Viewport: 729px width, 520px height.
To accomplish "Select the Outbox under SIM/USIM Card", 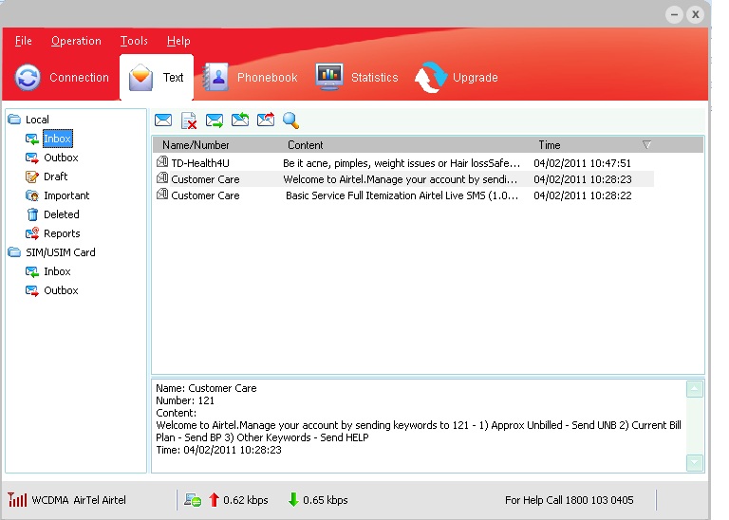I will pos(61,290).
